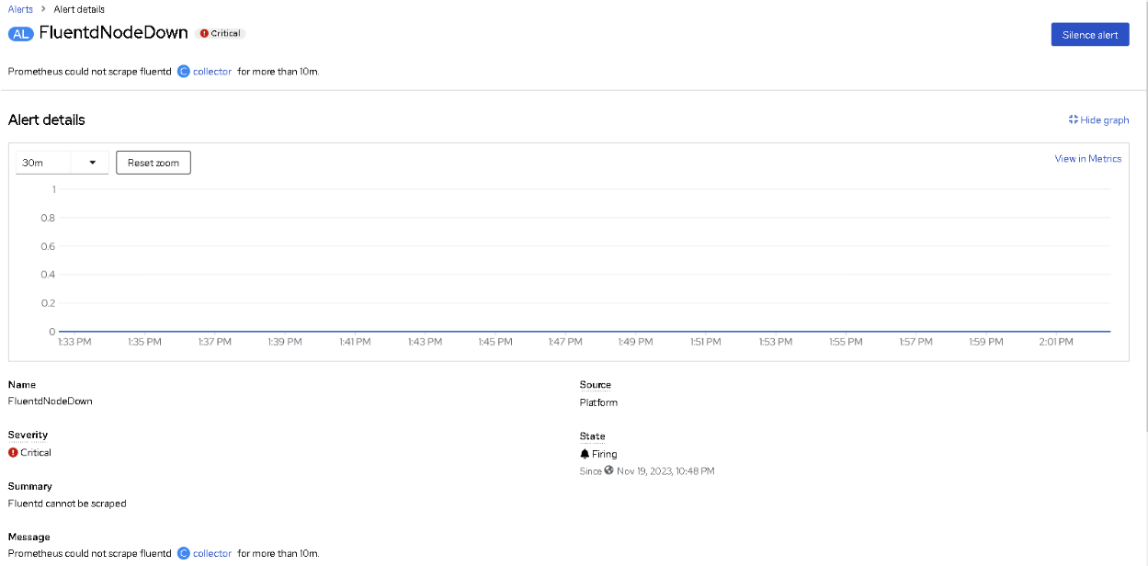Viewport: 1148px width, 566px height.
Task: Click the compress icon beside Hide graph
Action: click(1073, 119)
